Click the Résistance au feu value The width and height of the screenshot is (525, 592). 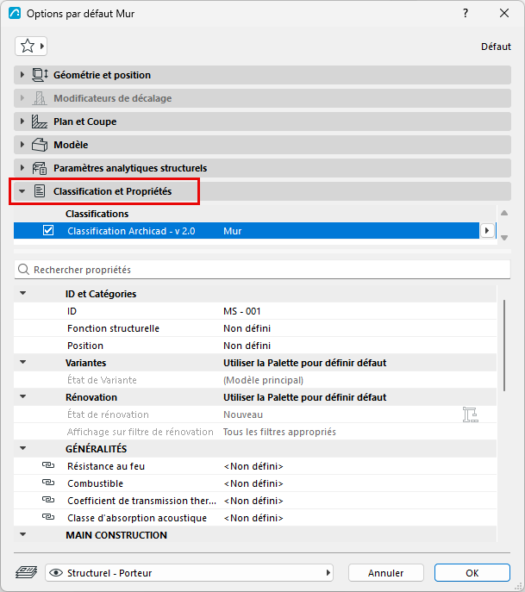[x=253, y=466]
